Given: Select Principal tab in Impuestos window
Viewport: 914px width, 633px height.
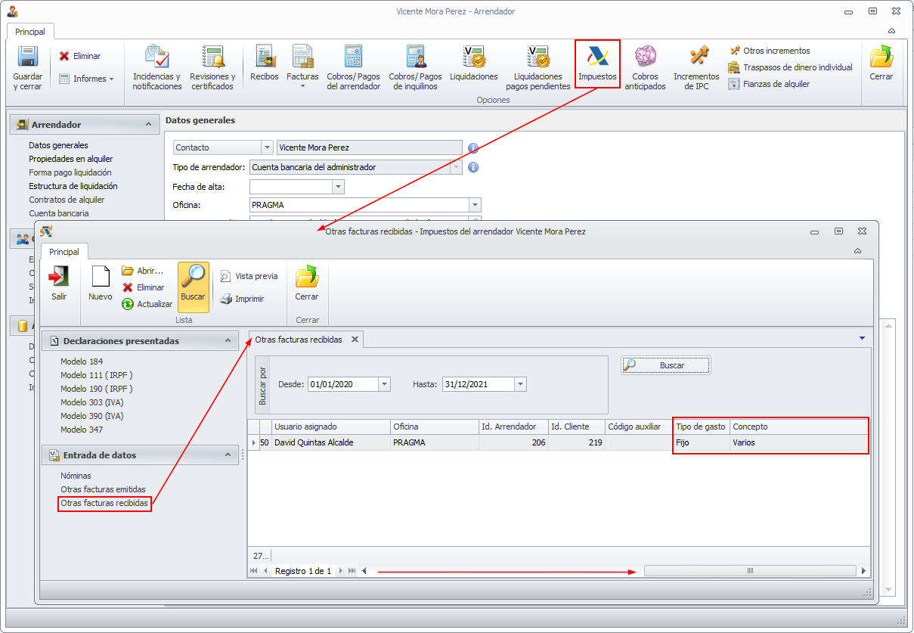Looking at the screenshot, I should click(64, 252).
